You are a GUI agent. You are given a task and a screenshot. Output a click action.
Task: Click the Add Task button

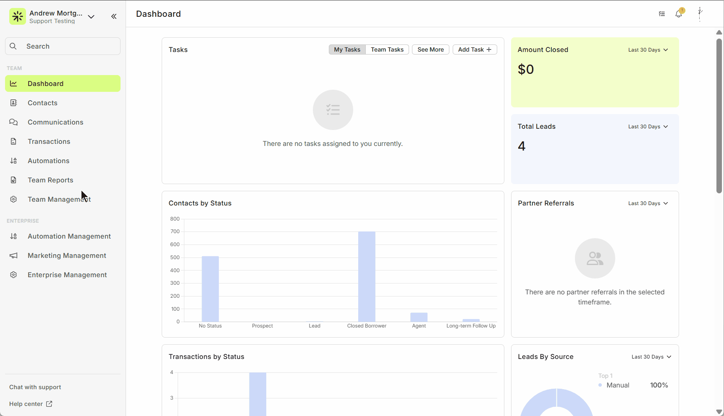coord(475,49)
